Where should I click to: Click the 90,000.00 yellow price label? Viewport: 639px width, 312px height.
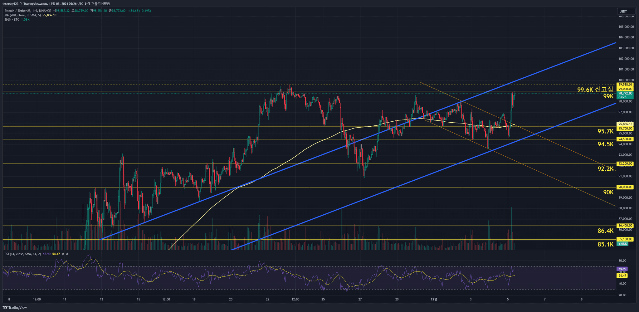(x=625, y=187)
